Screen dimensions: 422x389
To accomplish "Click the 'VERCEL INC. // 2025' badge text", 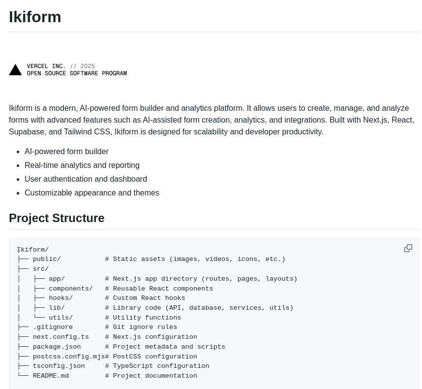I will tap(60, 66).
